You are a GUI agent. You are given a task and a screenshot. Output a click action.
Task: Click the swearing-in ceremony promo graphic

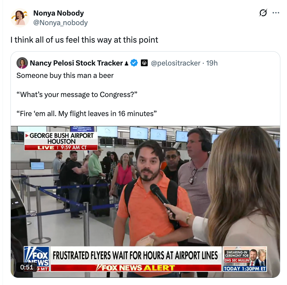[245, 259]
